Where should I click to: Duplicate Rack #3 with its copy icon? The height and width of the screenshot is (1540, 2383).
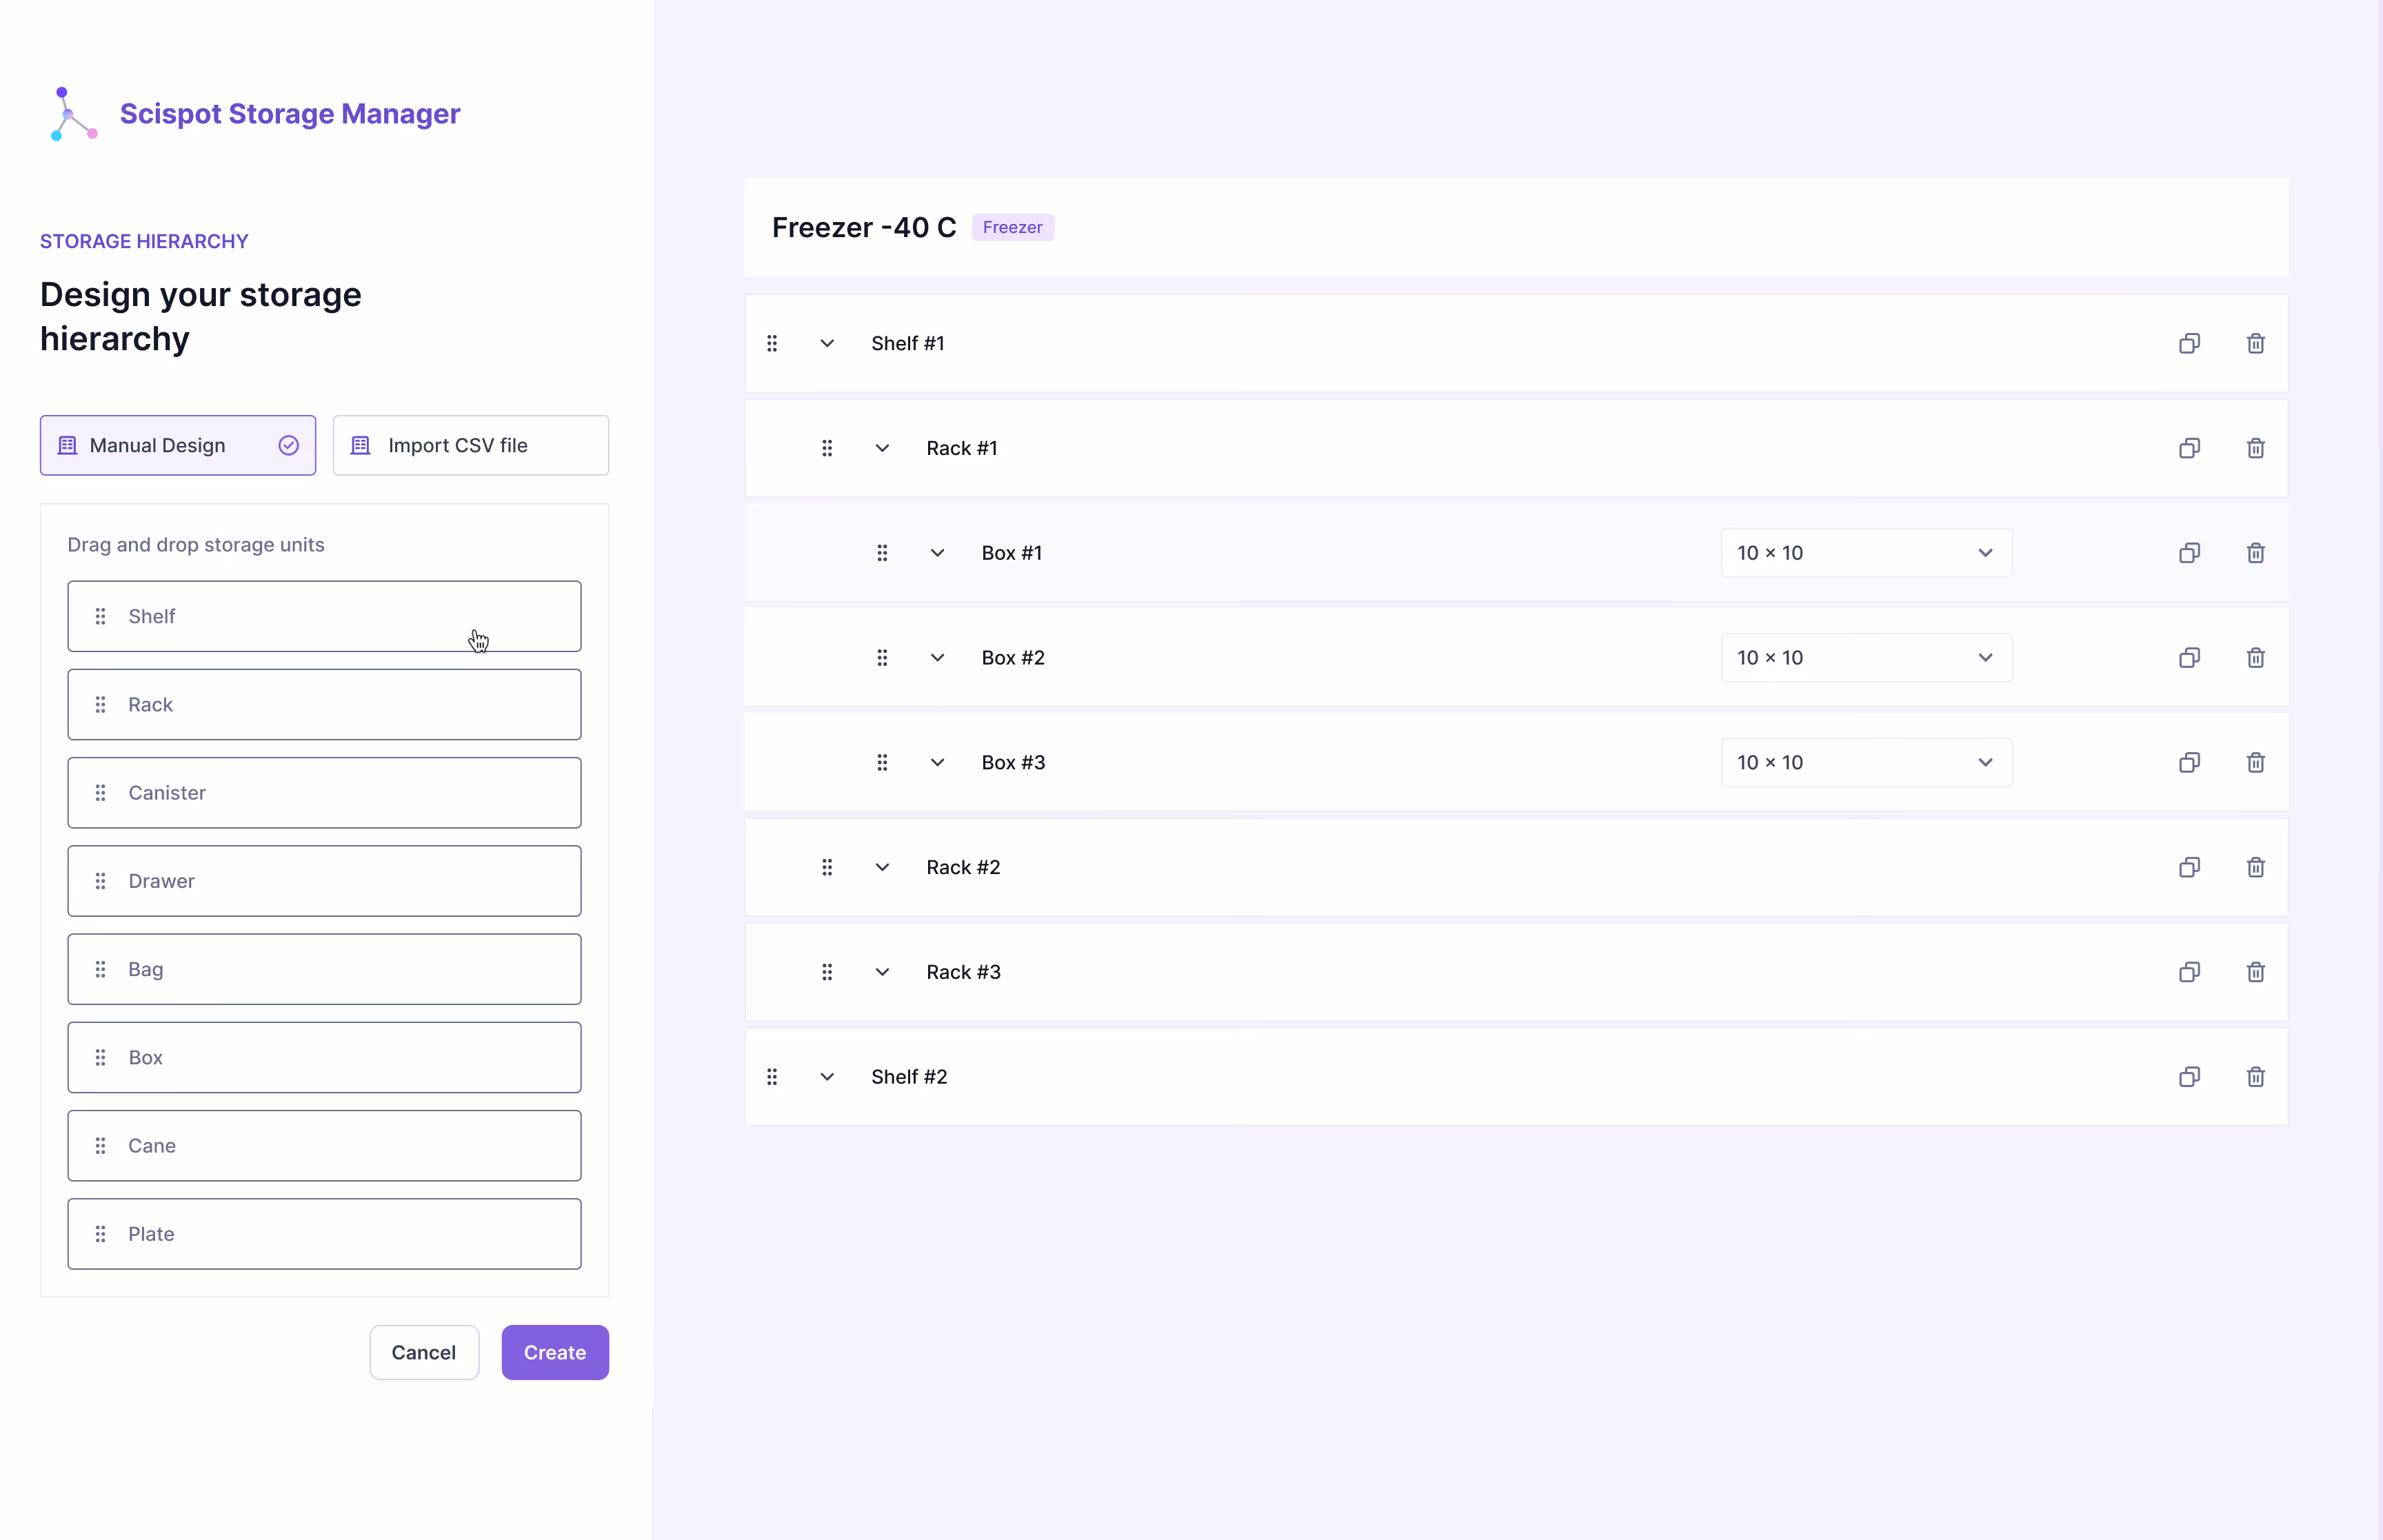pyautogui.click(x=2189, y=971)
